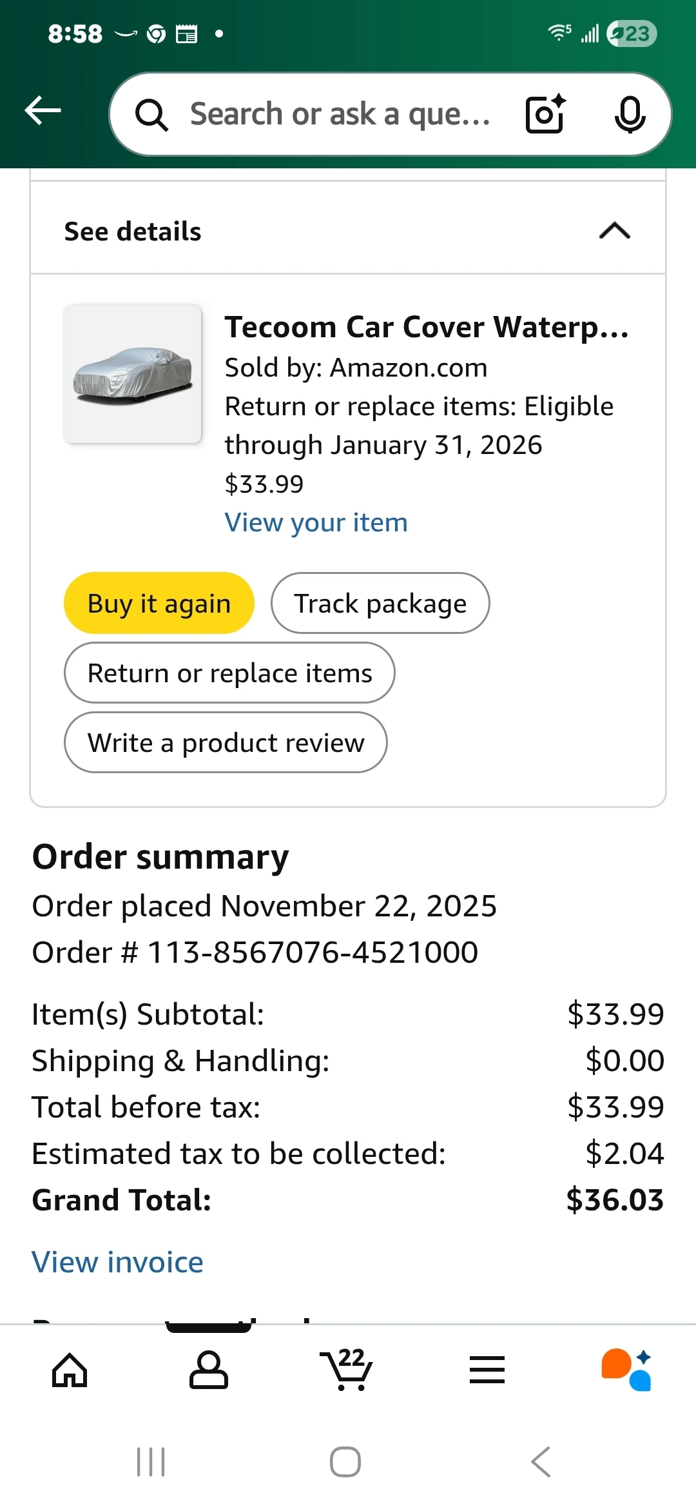696x1509 pixels.
Task: Go to Home tab
Action: (x=70, y=1370)
